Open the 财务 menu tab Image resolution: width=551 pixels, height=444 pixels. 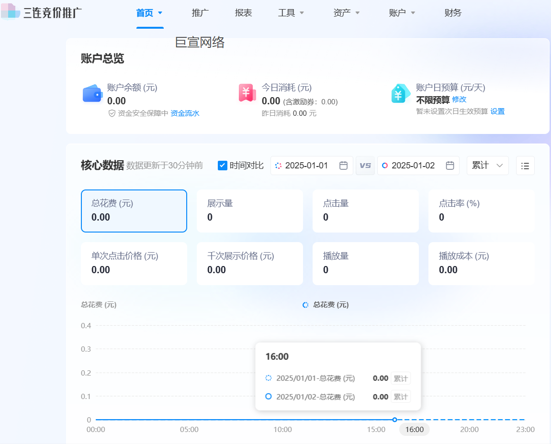pyautogui.click(x=453, y=13)
